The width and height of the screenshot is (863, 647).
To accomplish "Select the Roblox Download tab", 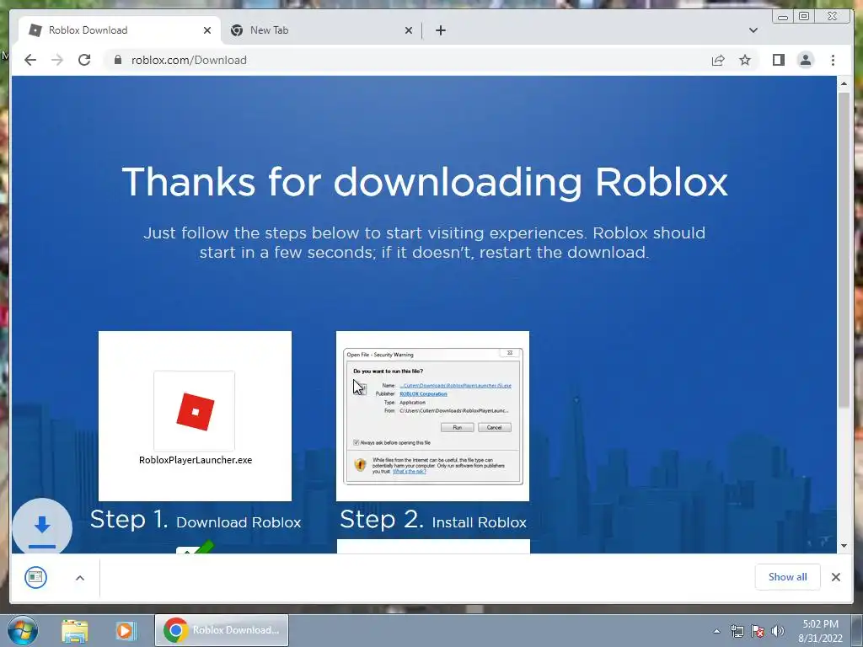I will (120, 30).
